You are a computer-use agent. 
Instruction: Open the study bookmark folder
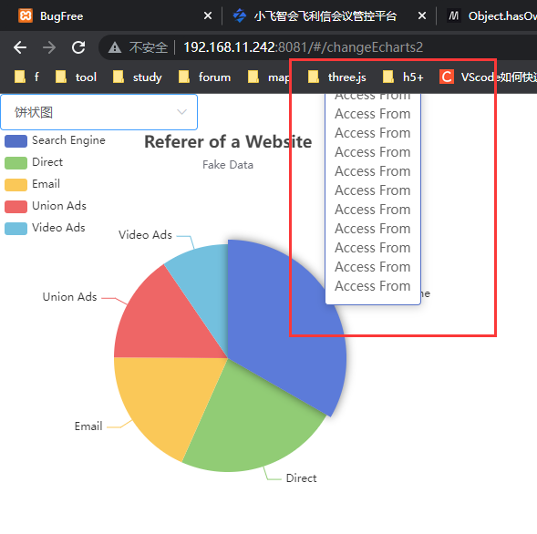[137, 77]
